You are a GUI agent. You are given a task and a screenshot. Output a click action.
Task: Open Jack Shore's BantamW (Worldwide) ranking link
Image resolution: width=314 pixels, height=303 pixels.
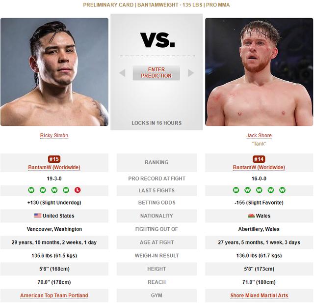pos(259,167)
